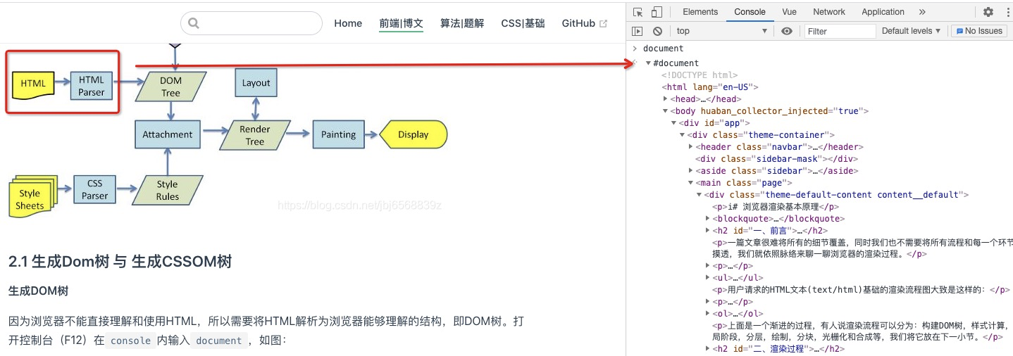Viewport: 1013px width, 356px height.
Task: Switch to the Elements tab
Action: [x=700, y=12]
